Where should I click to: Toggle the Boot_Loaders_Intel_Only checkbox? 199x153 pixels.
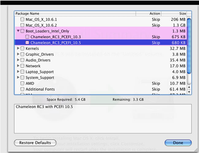pos(22,31)
